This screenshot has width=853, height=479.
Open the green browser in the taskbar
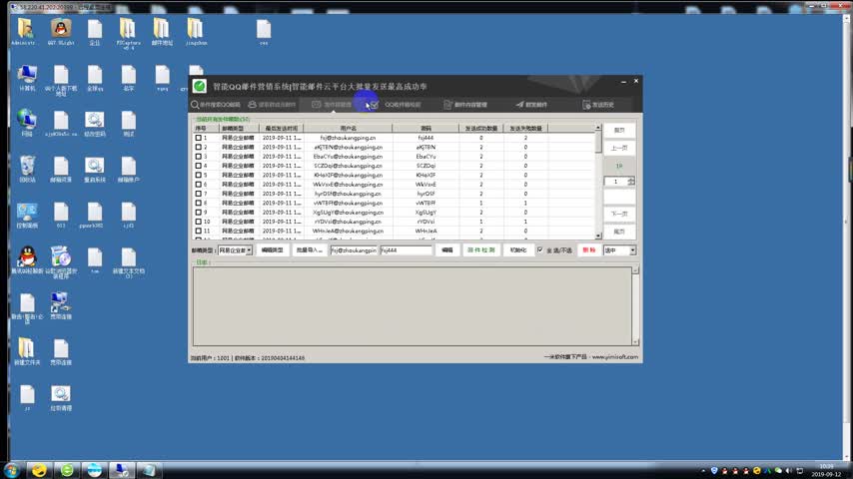point(67,470)
